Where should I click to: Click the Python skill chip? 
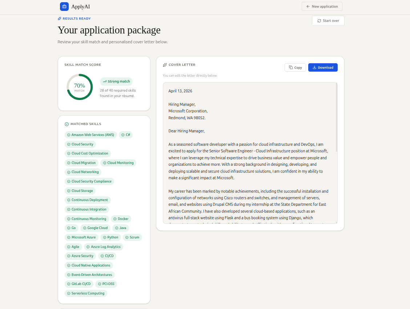[110, 237]
